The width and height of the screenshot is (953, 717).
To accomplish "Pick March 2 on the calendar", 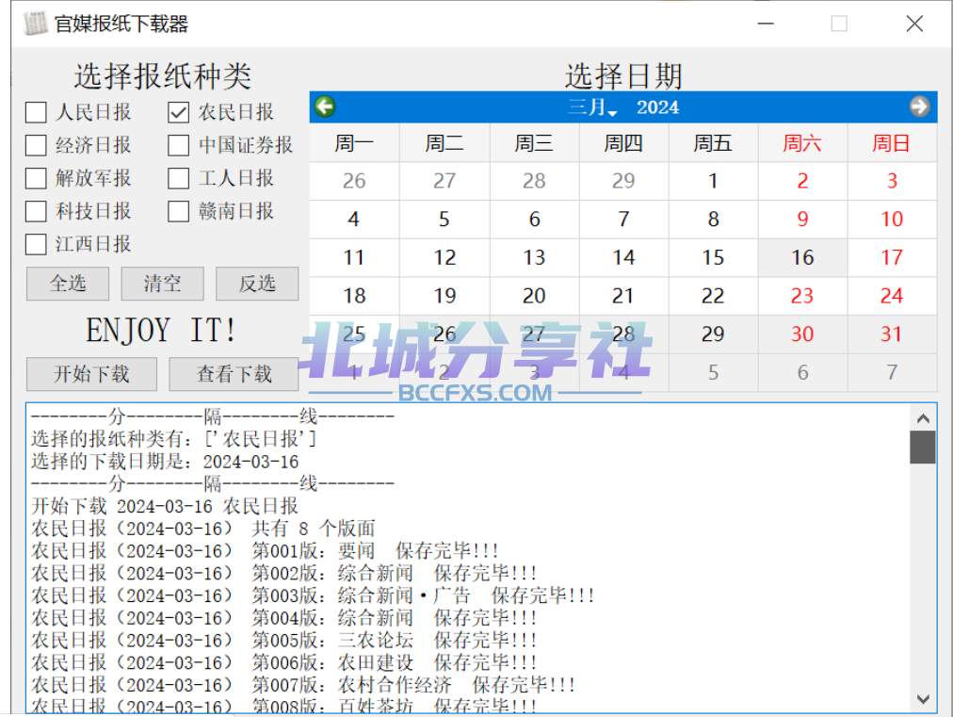I will 802,181.
